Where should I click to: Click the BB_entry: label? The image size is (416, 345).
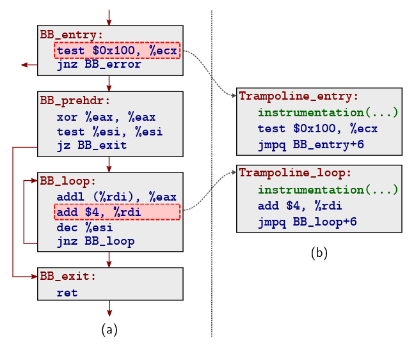point(72,35)
